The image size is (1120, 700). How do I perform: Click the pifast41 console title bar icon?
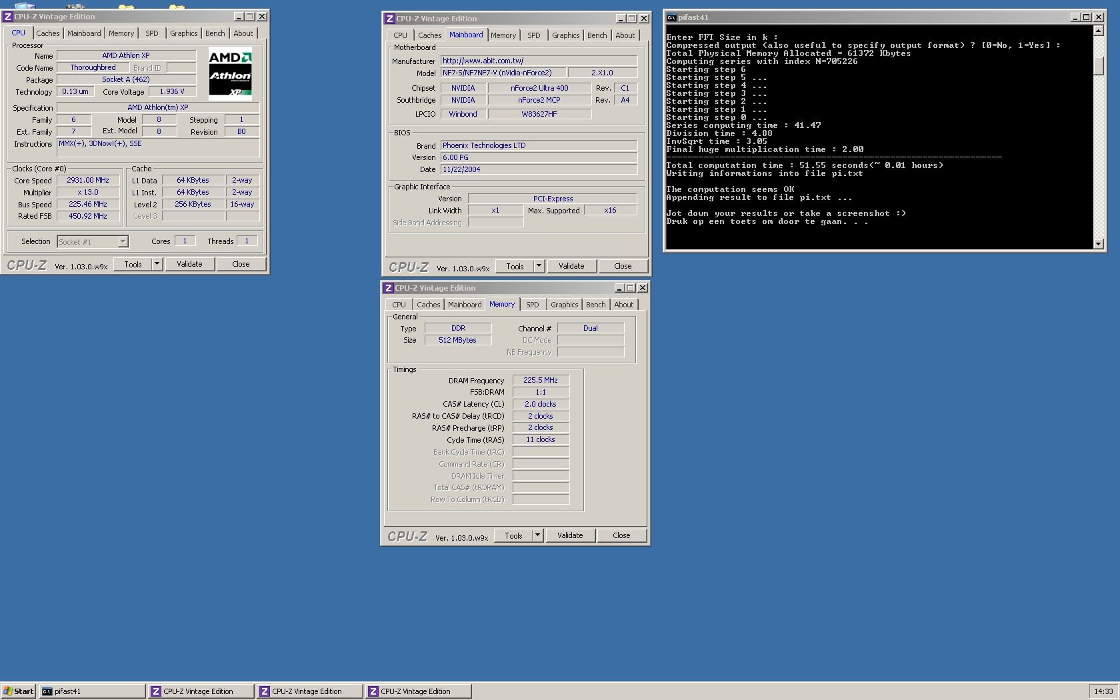click(672, 17)
